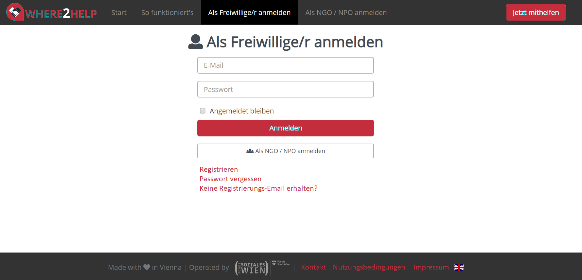Enable 'Angemeldet bleiben'
The width and height of the screenshot is (582, 280).
203,111
